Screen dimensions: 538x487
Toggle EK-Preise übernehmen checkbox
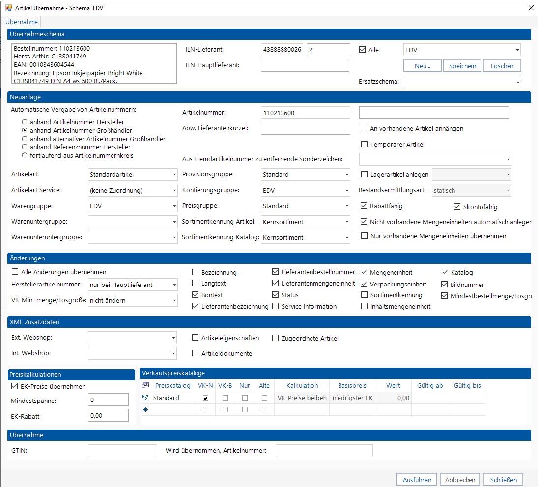14,386
